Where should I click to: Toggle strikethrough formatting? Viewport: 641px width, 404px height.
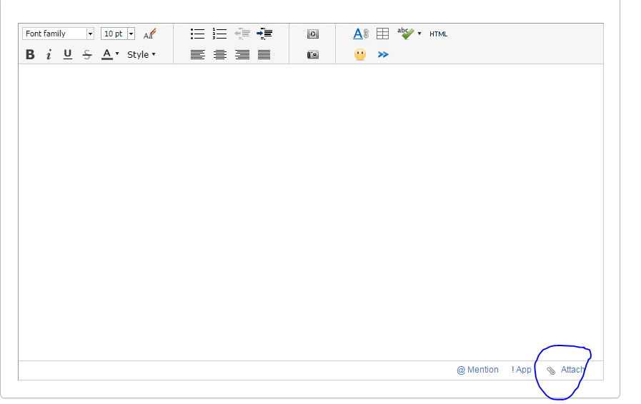(x=87, y=54)
